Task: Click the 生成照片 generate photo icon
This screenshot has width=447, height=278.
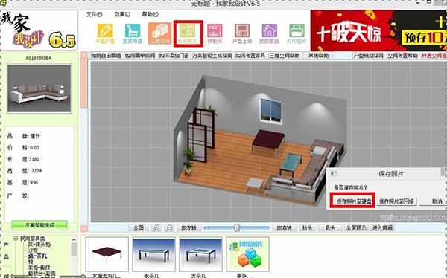Action: coord(188,33)
